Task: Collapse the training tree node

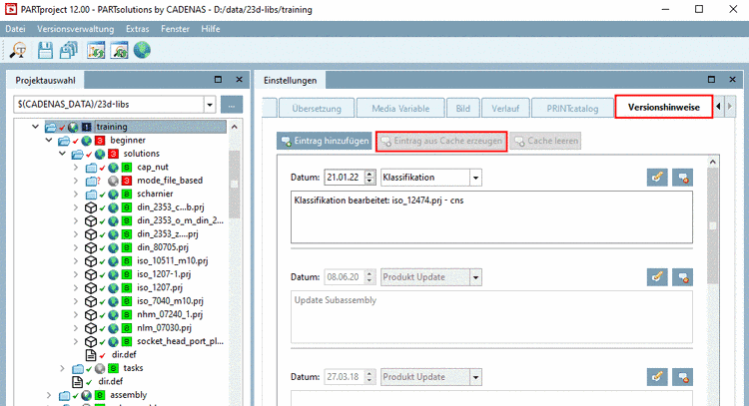Action: (x=35, y=127)
